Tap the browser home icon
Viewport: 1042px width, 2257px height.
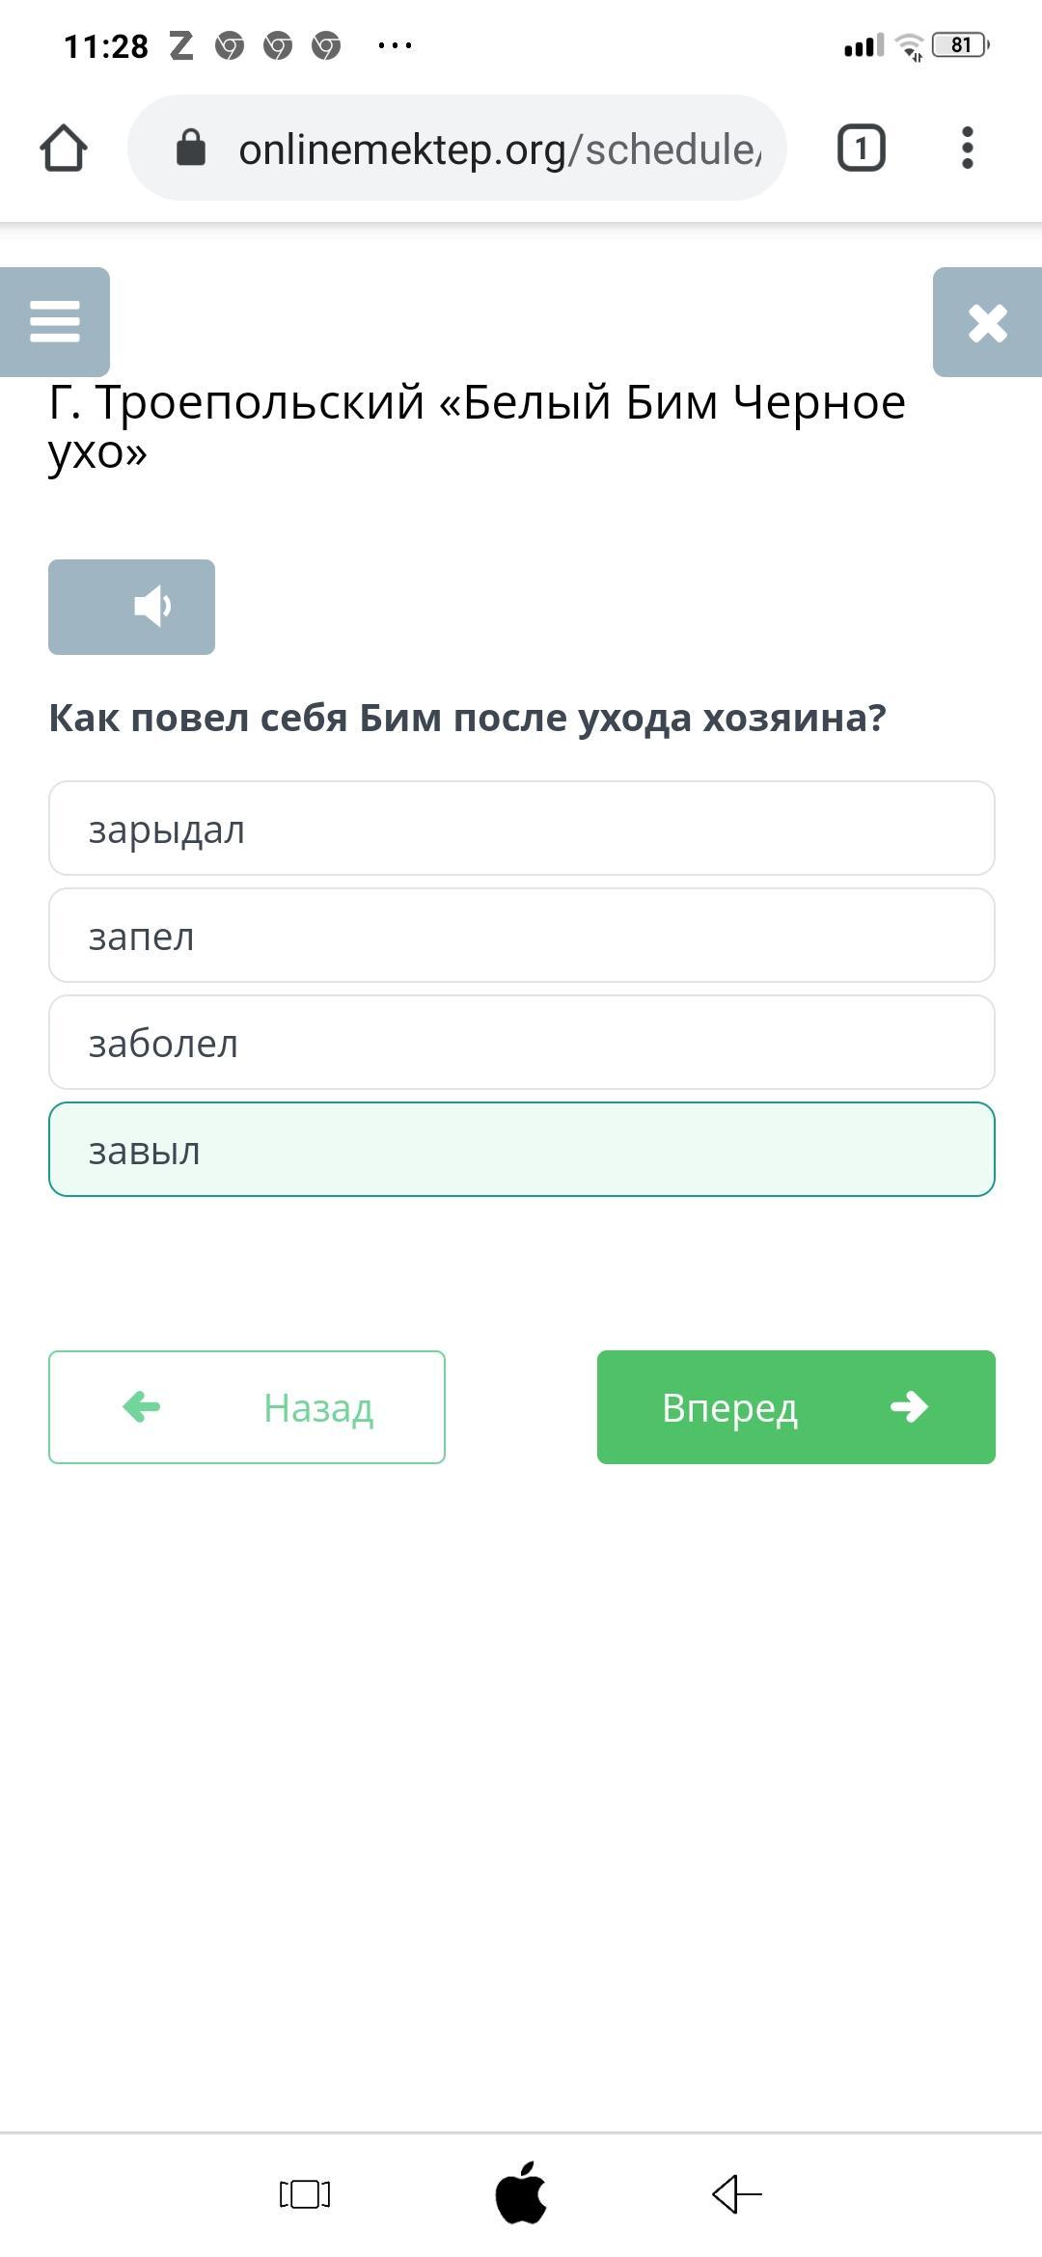(x=64, y=149)
